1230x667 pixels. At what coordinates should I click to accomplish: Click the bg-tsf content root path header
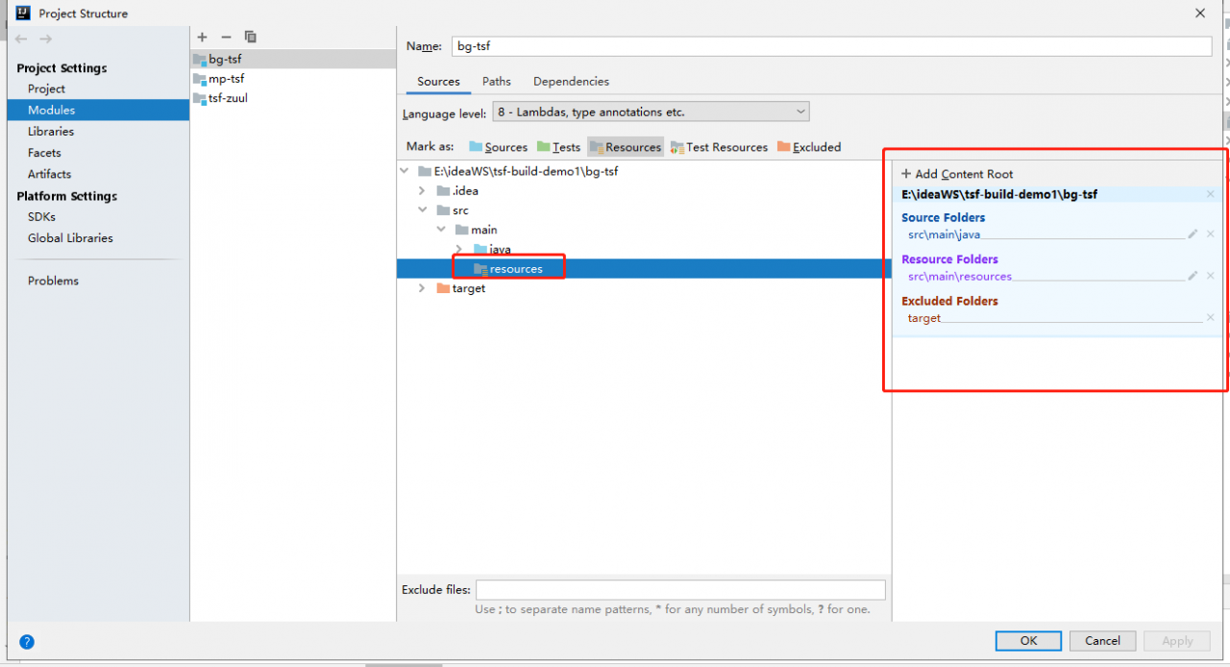coord(999,194)
